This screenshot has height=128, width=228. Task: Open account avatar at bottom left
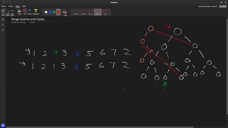[3, 125]
